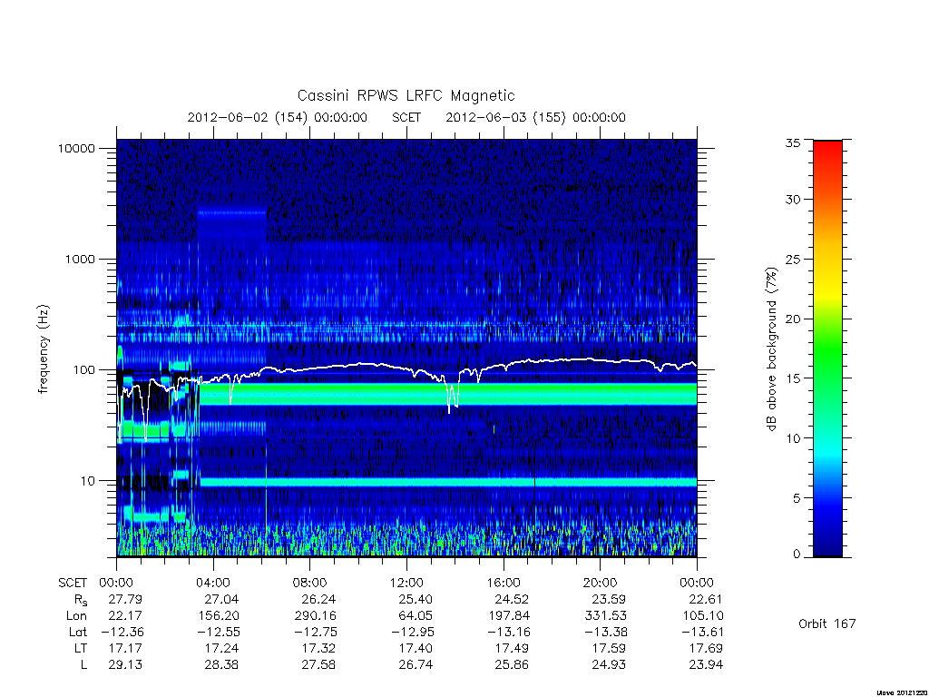Click the Rs value 27.04
Screen dimensions: 929x697
click(x=221, y=599)
